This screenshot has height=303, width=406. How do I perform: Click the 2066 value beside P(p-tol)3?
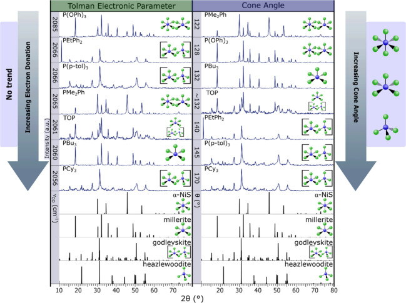[x=55, y=76]
